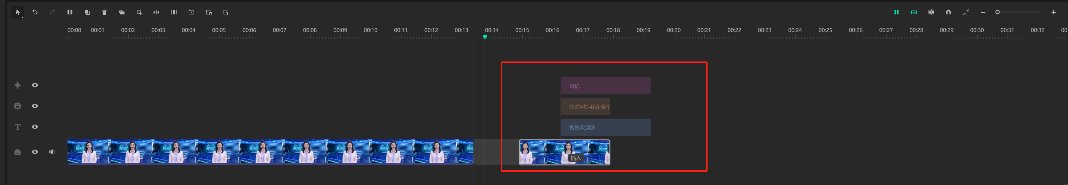1068x185 pixels.
Task: Select the crop tool icon
Action: pyautogui.click(x=139, y=12)
